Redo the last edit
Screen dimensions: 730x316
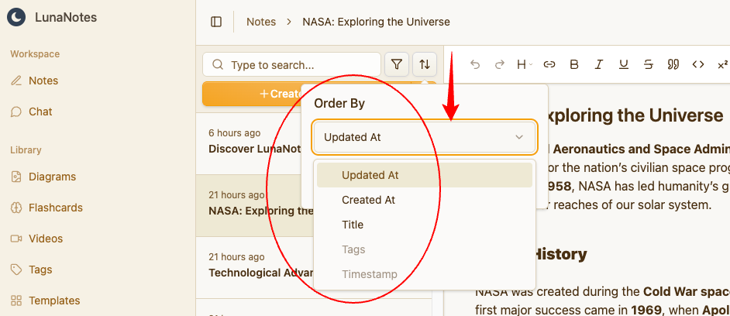pyautogui.click(x=500, y=64)
